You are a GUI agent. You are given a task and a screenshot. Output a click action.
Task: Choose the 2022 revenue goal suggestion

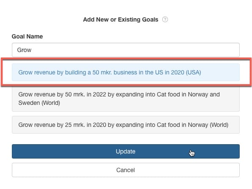tap(126, 99)
